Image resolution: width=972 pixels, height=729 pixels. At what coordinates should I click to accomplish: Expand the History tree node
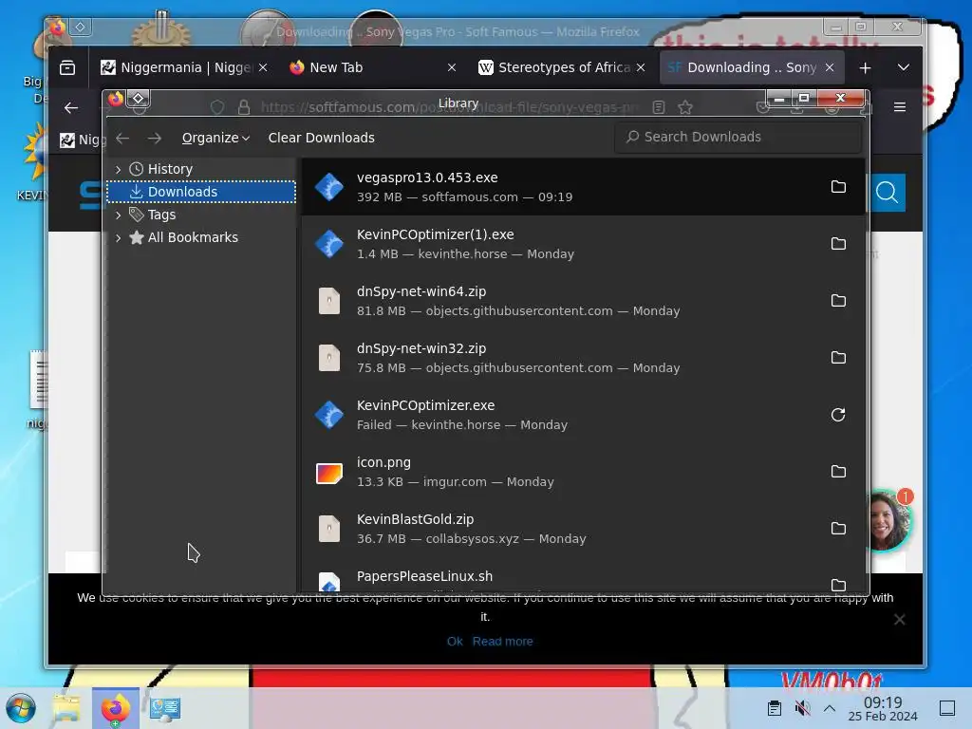(x=118, y=169)
